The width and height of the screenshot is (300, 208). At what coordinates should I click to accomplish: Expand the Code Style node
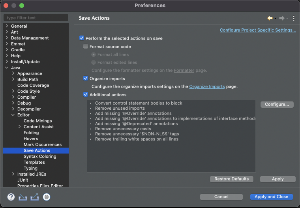pos(13,91)
